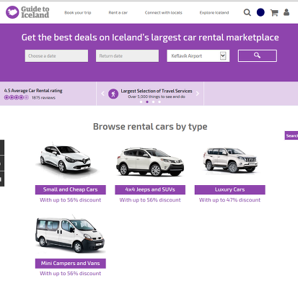
Task: Click the Small and Cheap Cars button
Action: click(x=71, y=189)
